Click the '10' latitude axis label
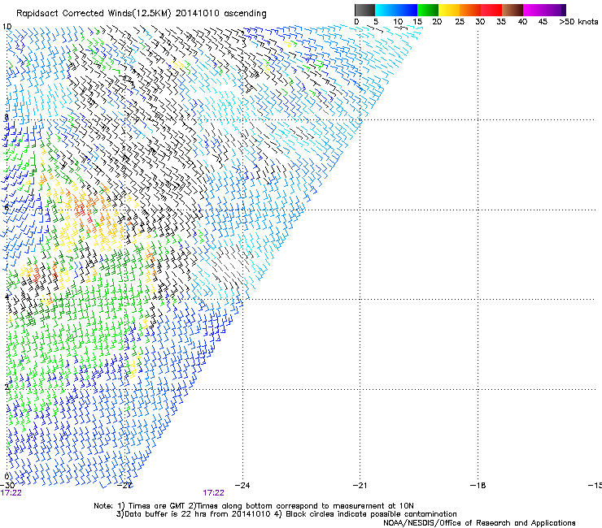Viewport: 602px width, 528px height. click(x=7, y=27)
